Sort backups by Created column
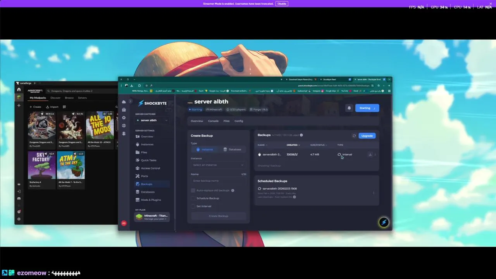The height and width of the screenshot is (279, 496). pyautogui.click(x=293, y=145)
